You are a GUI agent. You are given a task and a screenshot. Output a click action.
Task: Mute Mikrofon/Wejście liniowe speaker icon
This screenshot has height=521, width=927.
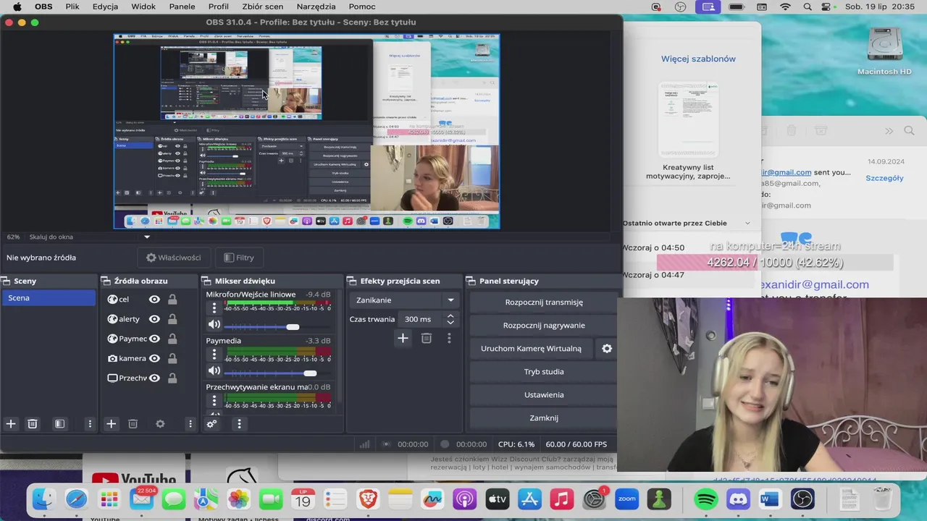click(214, 325)
